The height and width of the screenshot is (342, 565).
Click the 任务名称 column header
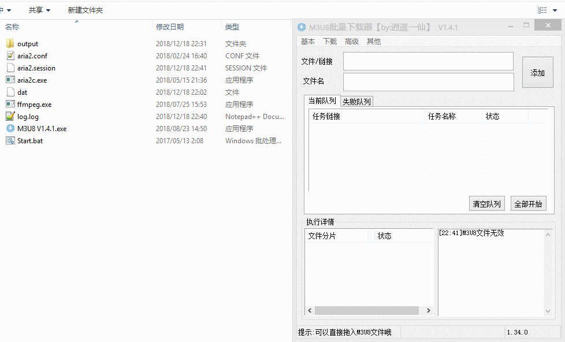coord(453,116)
